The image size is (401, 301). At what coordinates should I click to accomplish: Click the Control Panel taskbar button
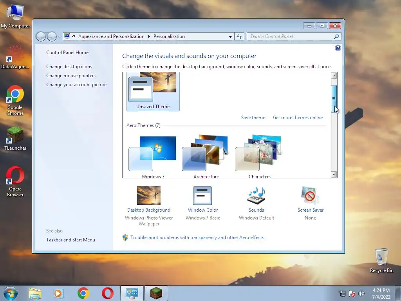click(x=132, y=293)
